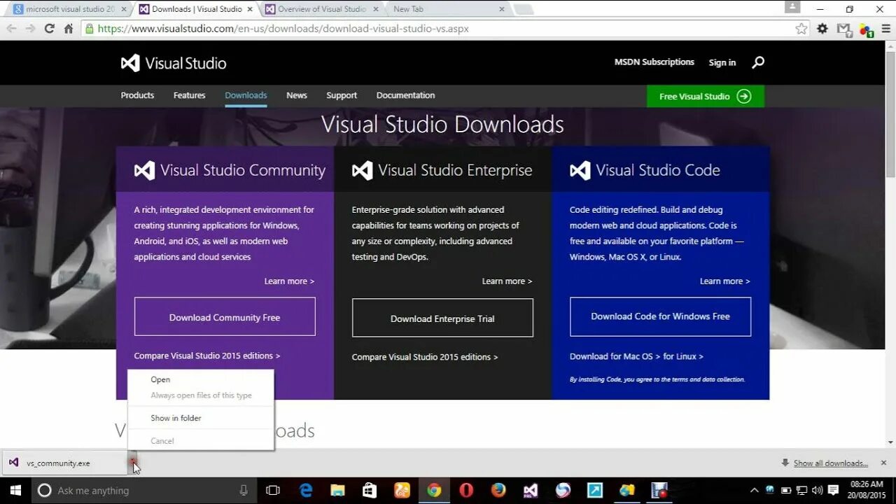Click the UC Browser orange taskbar icon
The width and height of the screenshot is (896, 504).
click(x=402, y=491)
